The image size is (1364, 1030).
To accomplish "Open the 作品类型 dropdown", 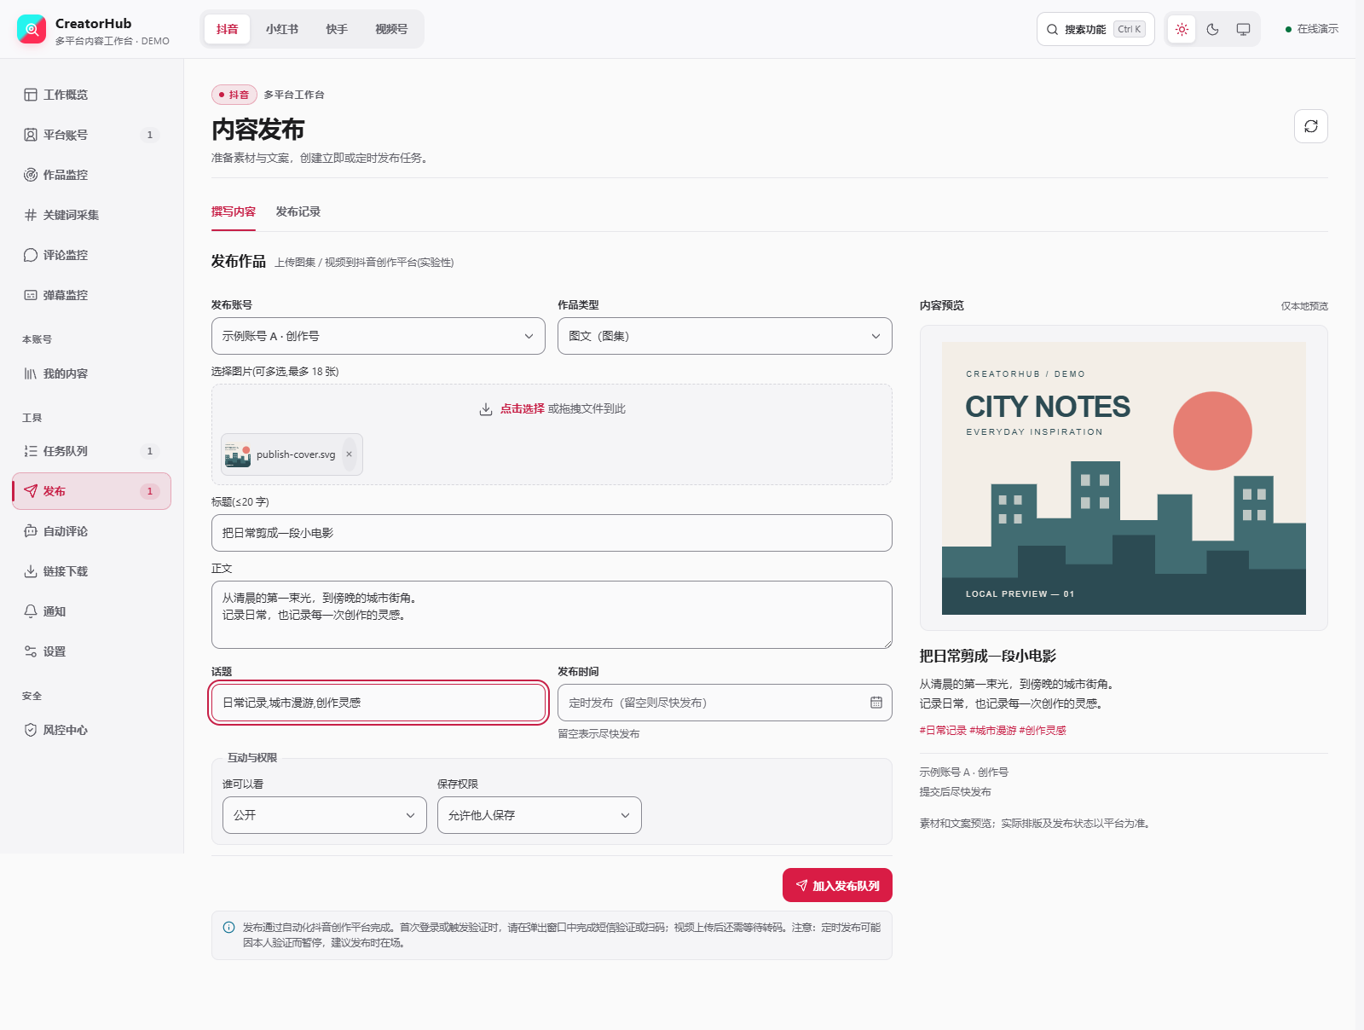I will point(725,336).
